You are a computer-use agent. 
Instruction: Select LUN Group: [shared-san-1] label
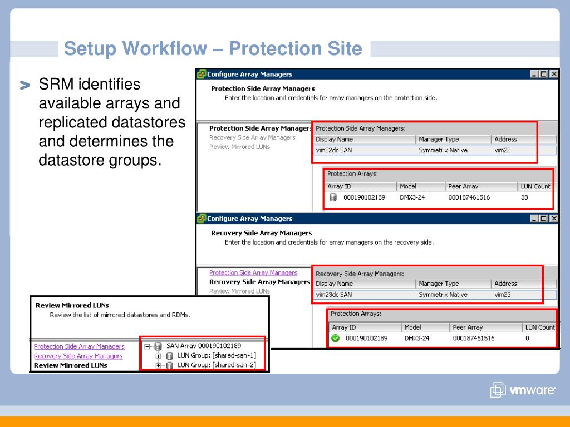217,355
